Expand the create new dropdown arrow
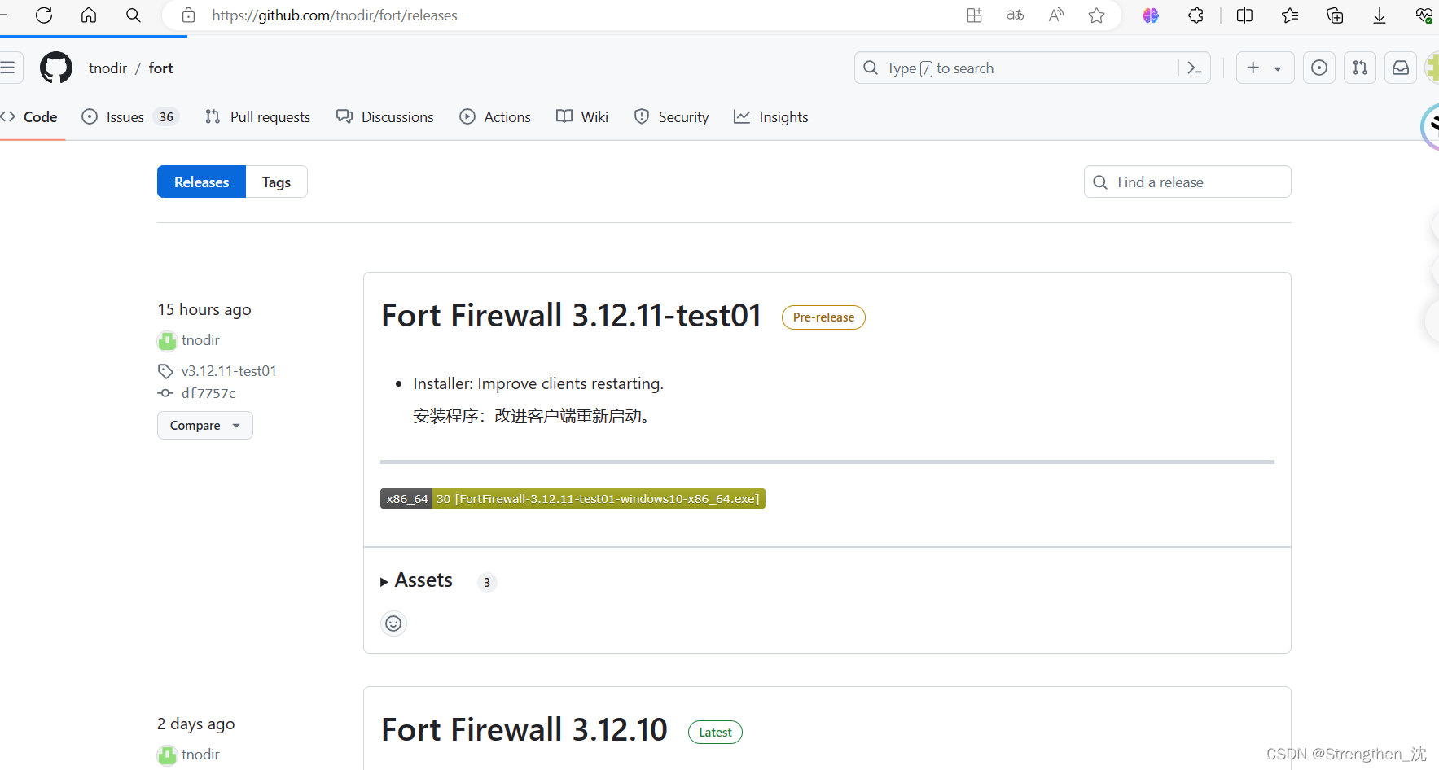This screenshot has height=770, width=1439. (x=1278, y=69)
